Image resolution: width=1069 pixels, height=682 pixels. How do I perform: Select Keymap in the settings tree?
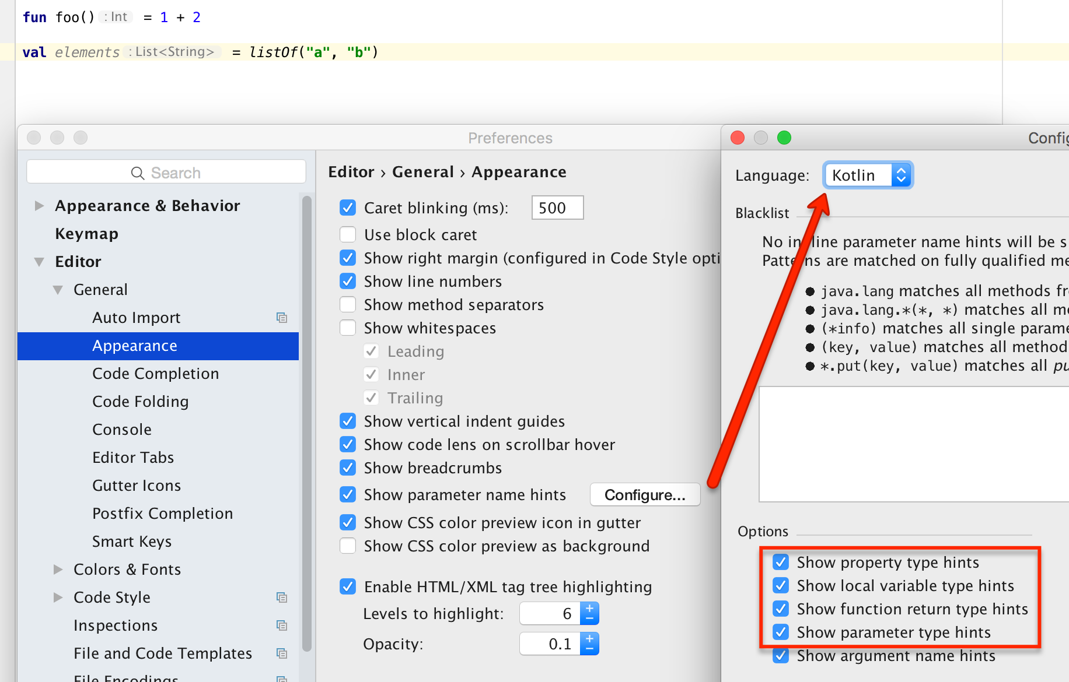point(86,234)
